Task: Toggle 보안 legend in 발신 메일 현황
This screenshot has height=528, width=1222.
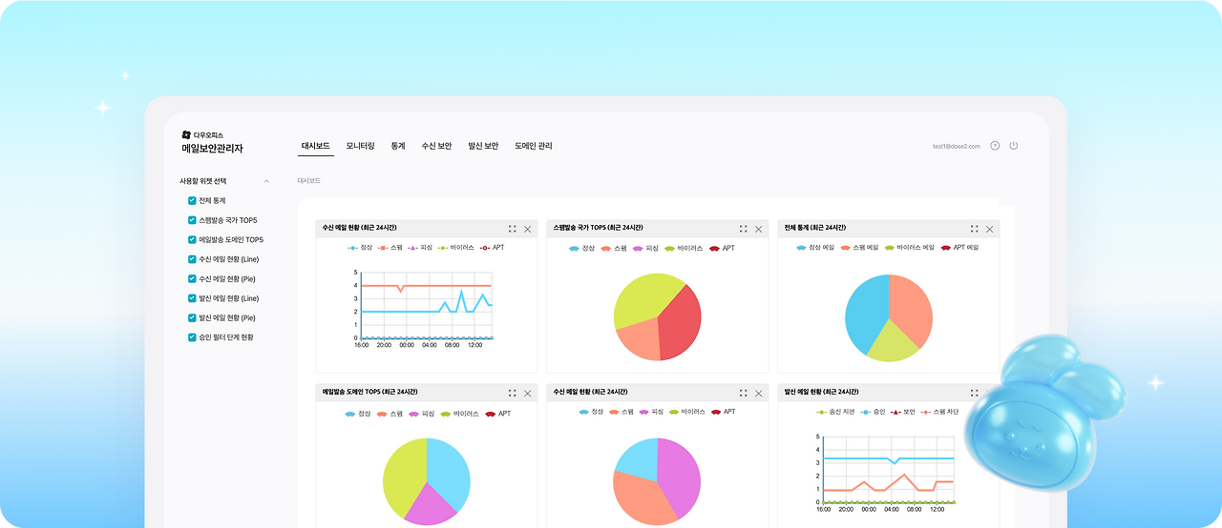Action: point(903,412)
